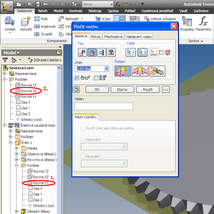Image resolution: width=214 pixels, height=214 pixels.
Task: Check Použít úhel jako klidovou polohu
Action: click(83, 128)
